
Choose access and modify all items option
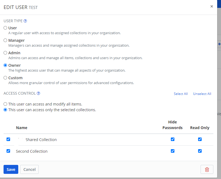[5, 104]
